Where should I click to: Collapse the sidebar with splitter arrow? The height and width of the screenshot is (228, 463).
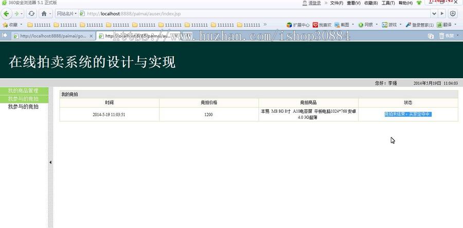point(50,162)
